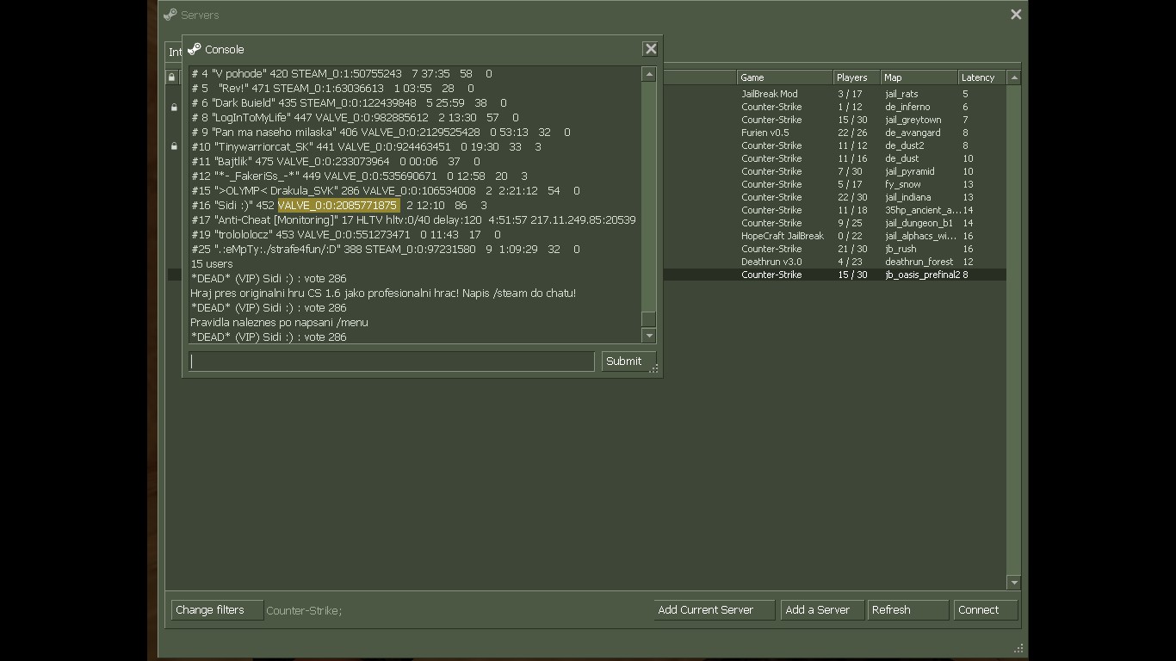Click the 'LogInToMyLife' player console line
This screenshot has width=1176, height=661.
[355, 117]
